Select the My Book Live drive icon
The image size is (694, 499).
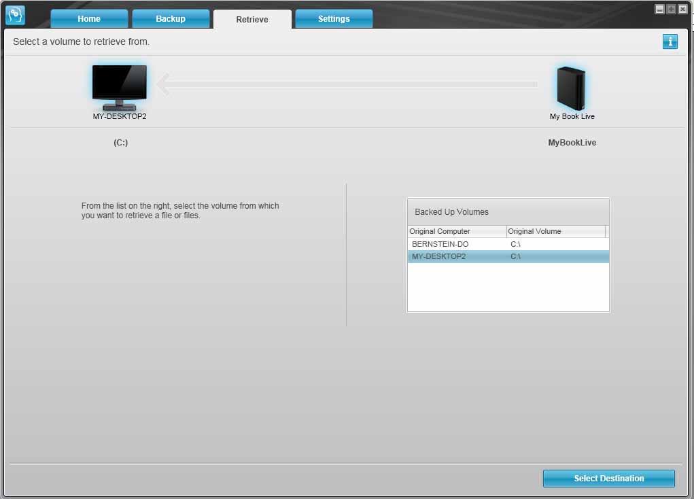[571, 88]
